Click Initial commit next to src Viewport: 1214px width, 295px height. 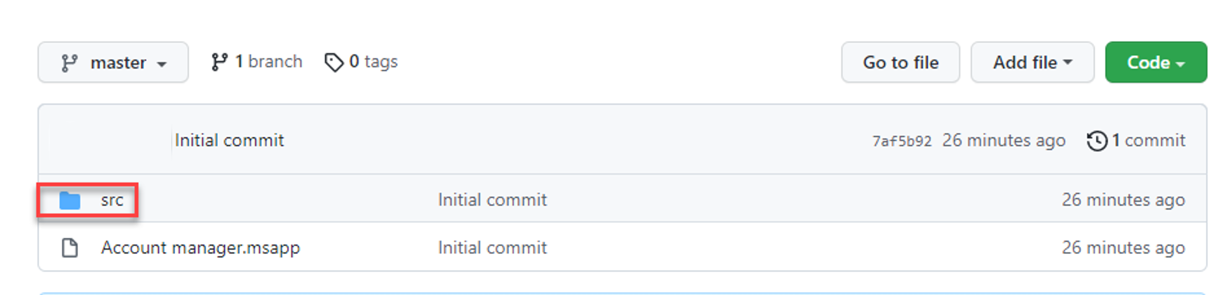[x=492, y=200]
